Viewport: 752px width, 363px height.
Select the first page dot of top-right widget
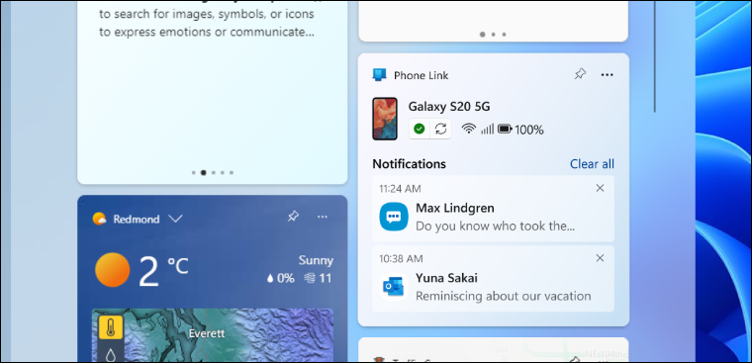483,34
